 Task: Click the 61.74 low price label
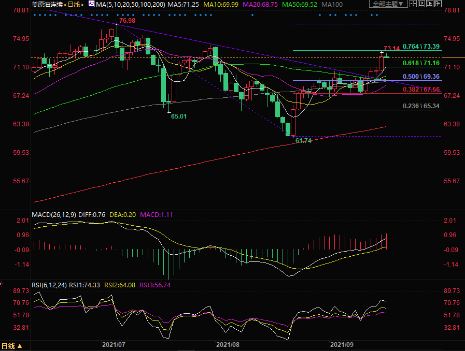tap(303, 140)
